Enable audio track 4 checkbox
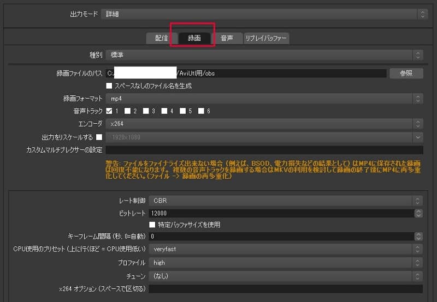This screenshot has height=302, width=437. click(164, 111)
